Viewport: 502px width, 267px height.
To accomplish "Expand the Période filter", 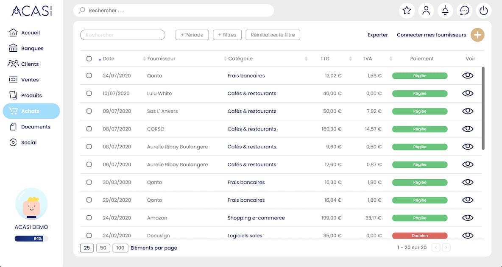I will point(192,35).
